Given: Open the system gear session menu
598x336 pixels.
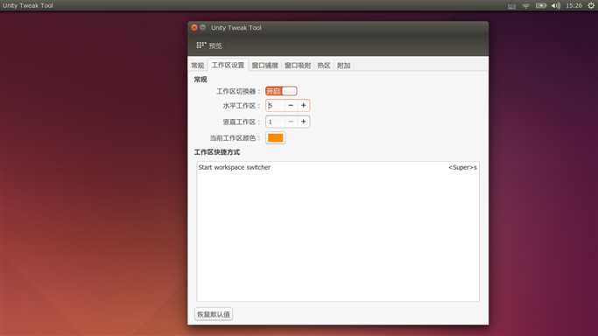Looking at the screenshot, I should click(591, 6).
